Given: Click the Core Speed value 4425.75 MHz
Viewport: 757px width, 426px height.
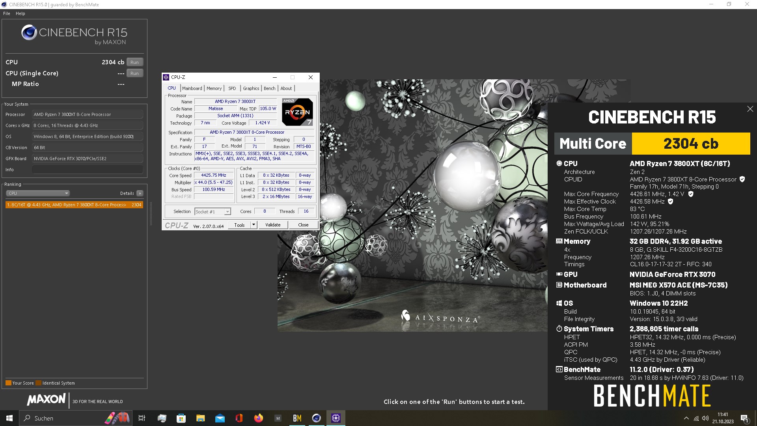Looking at the screenshot, I should pos(213,176).
